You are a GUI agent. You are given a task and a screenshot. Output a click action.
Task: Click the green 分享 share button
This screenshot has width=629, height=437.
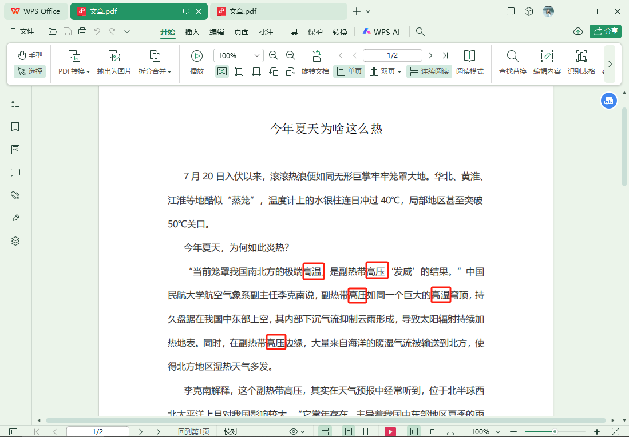(605, 31)
